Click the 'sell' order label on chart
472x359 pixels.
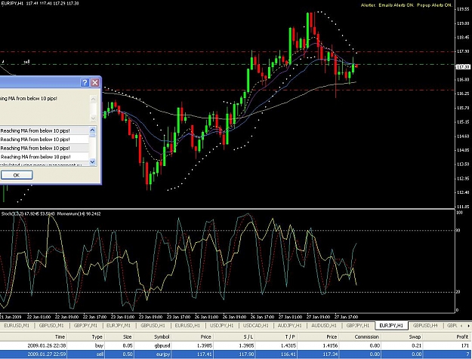tap(26, 62)
